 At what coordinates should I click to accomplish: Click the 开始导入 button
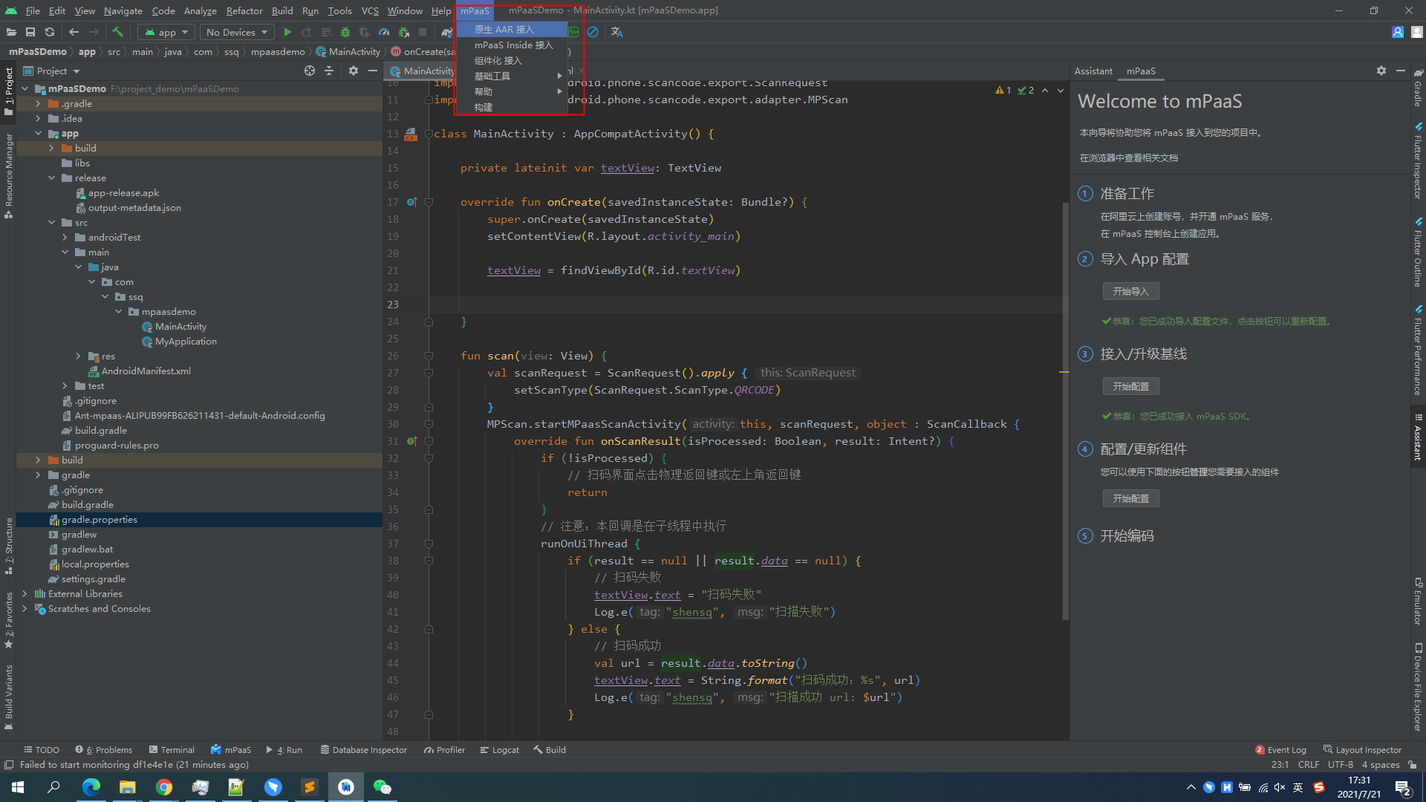tap(1130, 291)
